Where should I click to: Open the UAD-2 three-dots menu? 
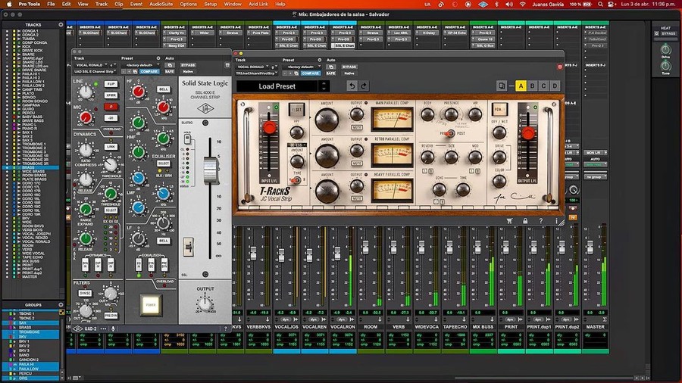tap(103, 329)
